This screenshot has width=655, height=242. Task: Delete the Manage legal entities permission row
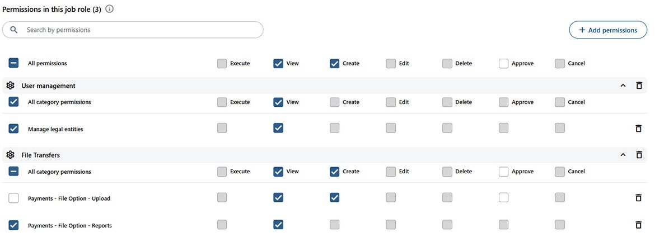click(639, 129)
